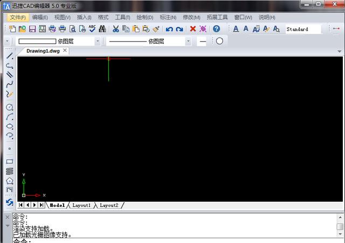
Task: Open the 视图(V) menu
Action: [x=63, y=17]
